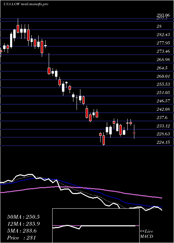Select the 260.01 price axis label
This screenshot has height=243, width=174.
click(x=163, y=76)
